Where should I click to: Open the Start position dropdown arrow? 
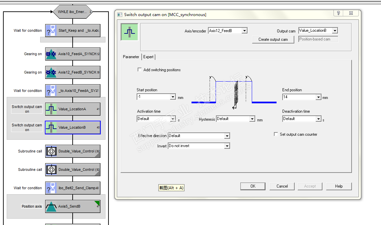pos(173,97)
